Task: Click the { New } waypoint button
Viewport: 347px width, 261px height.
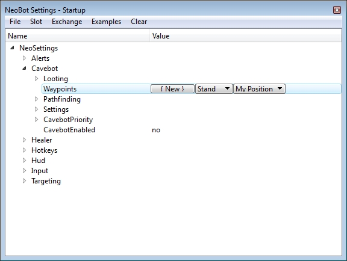Action: [172, 89]
